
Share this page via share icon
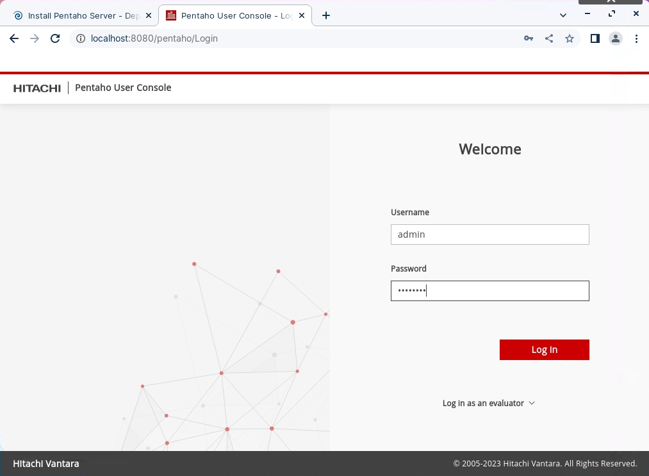tap(549, 38)
